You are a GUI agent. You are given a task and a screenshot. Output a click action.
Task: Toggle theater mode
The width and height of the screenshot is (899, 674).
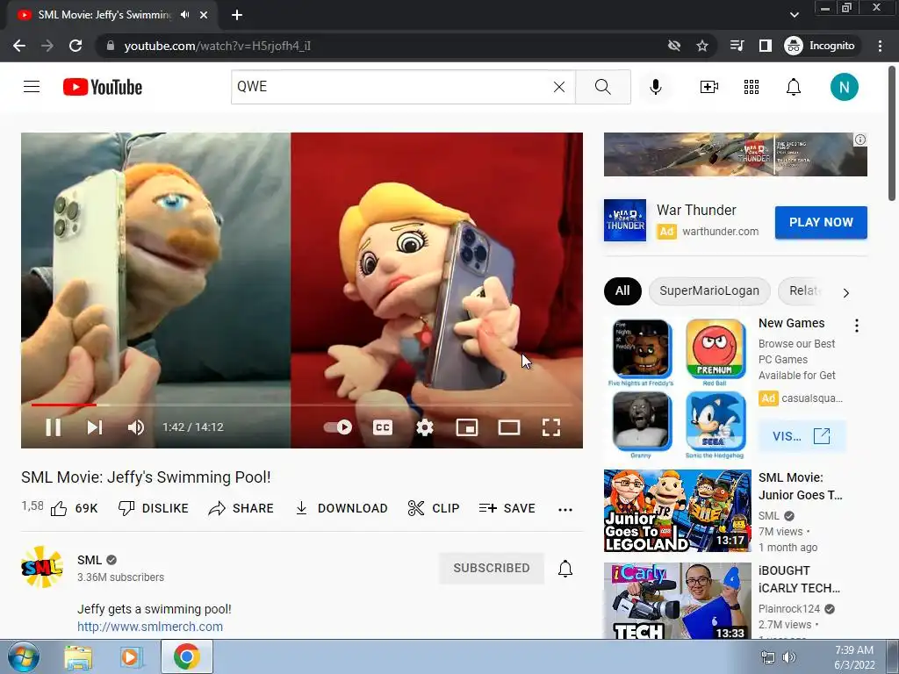pos(509,427)
